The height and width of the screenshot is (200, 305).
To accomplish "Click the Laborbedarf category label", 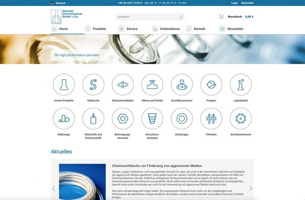I will point(241,100).
